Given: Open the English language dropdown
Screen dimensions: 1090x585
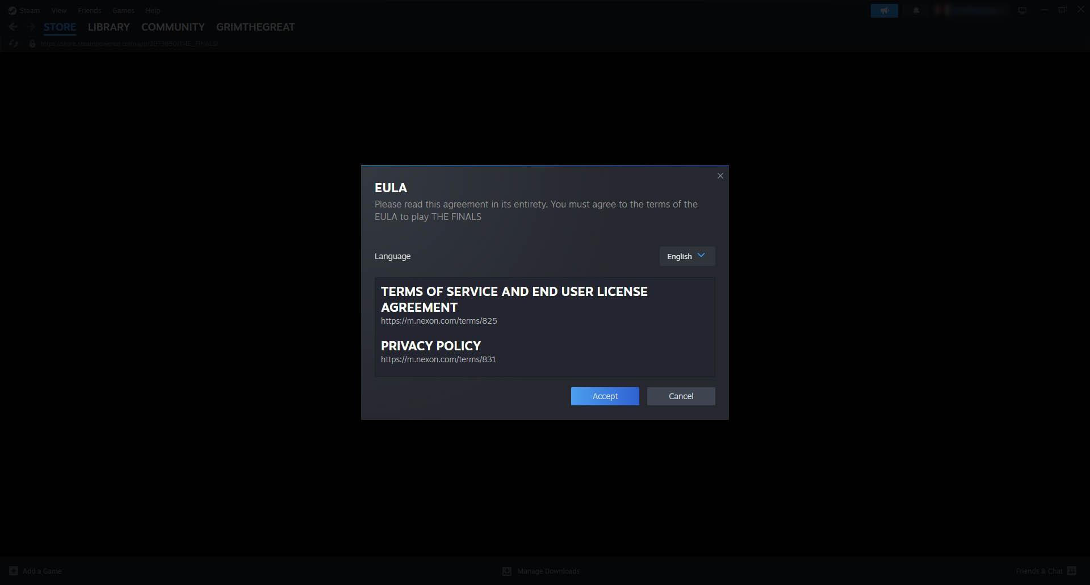Looking at the screenshot, I should click(687, 256).
